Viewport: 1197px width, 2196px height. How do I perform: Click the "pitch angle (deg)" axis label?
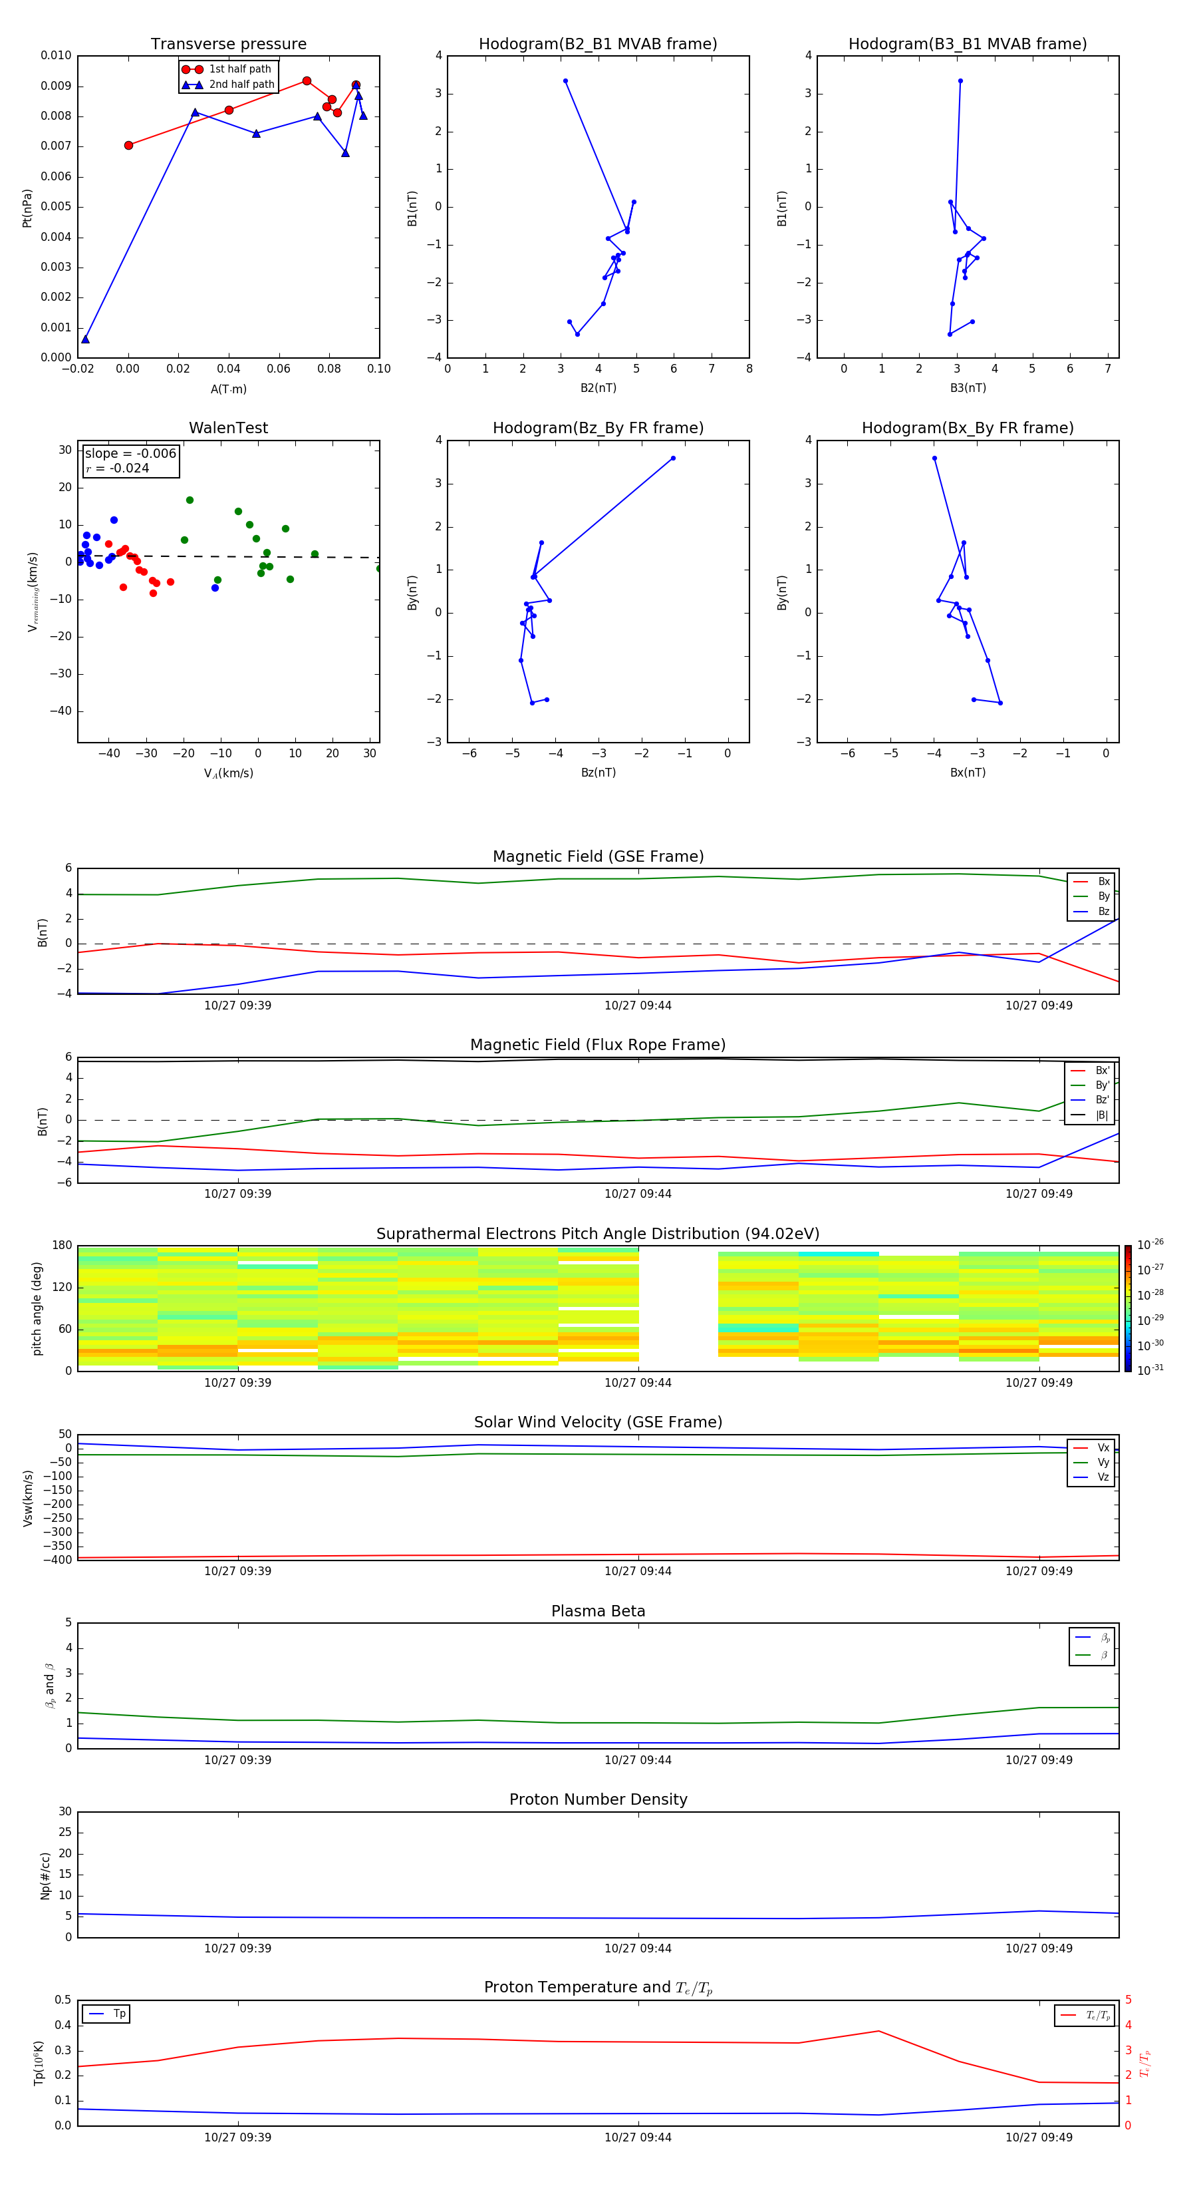37,1308
